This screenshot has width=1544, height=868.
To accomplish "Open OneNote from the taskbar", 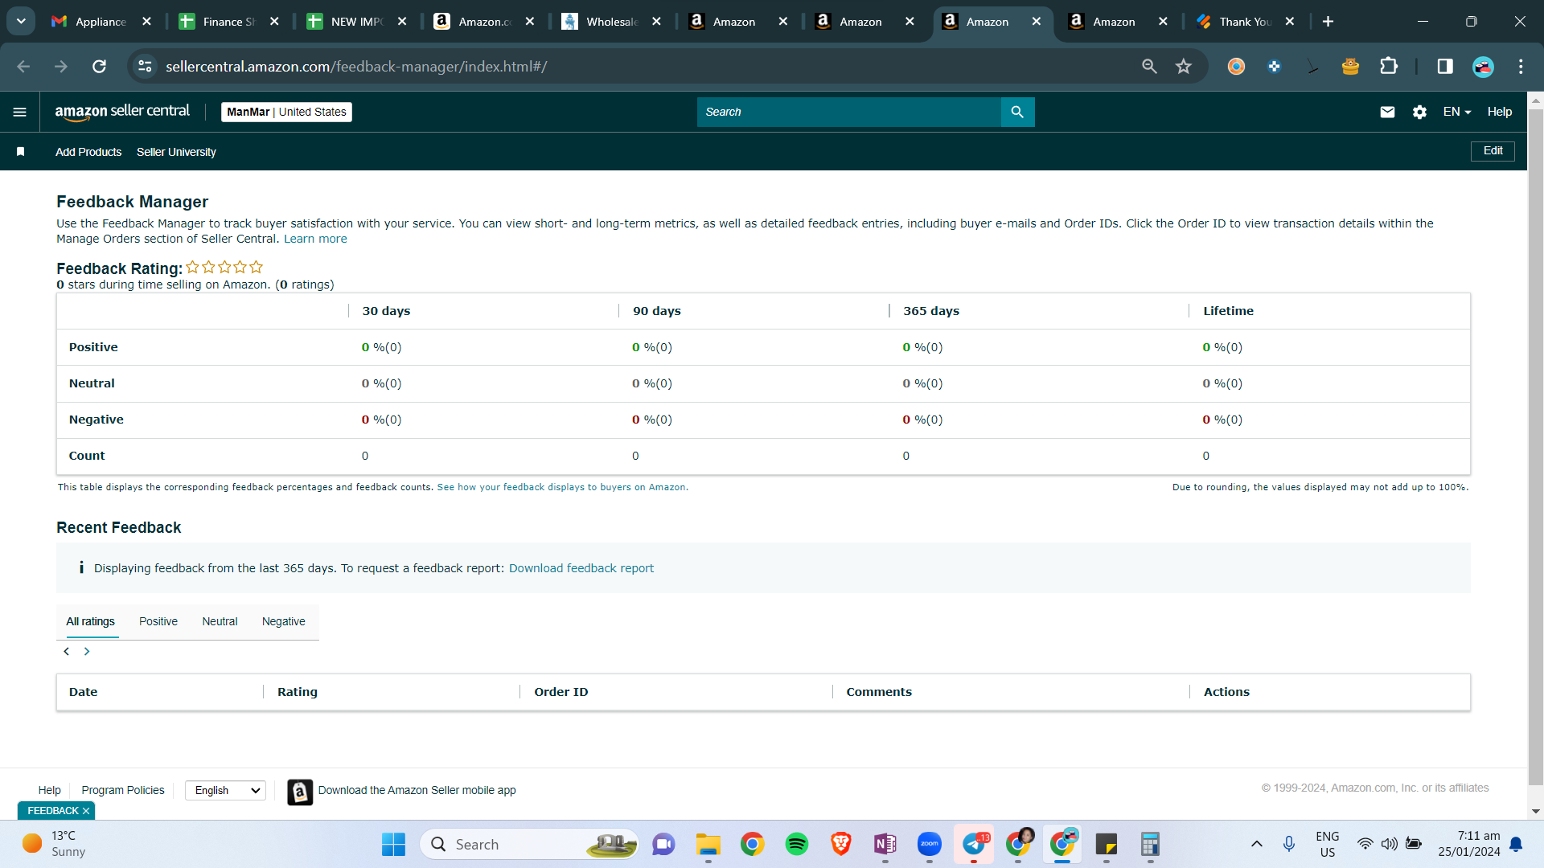I will click(885, 844).
